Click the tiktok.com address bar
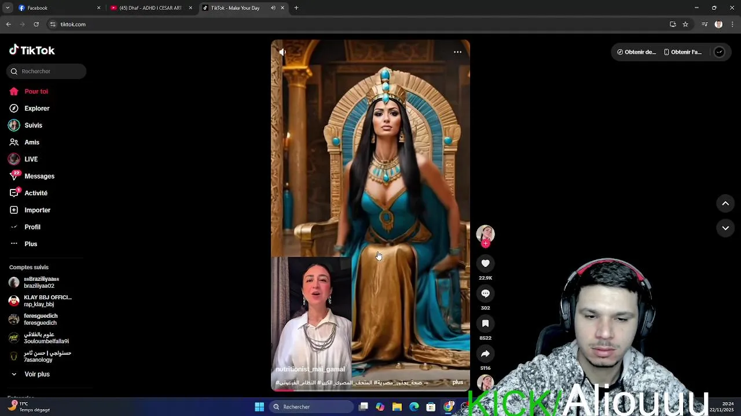The width and height of the screenshot is (741, 416). (x=359, y=24)
